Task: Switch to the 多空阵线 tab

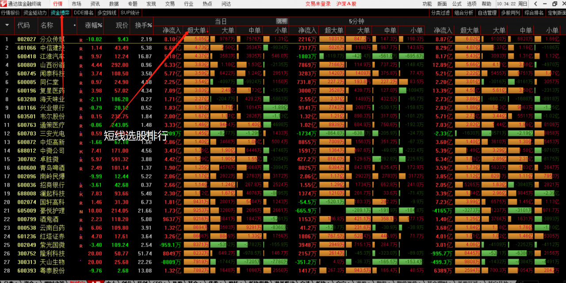Action: point(107,13)
